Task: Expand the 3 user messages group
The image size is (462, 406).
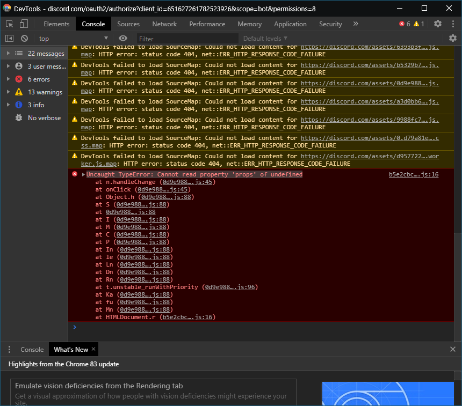Action: [8, 66]
